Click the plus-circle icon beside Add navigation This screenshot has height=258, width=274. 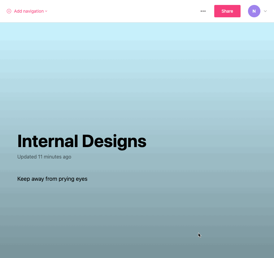click(9, 11)
